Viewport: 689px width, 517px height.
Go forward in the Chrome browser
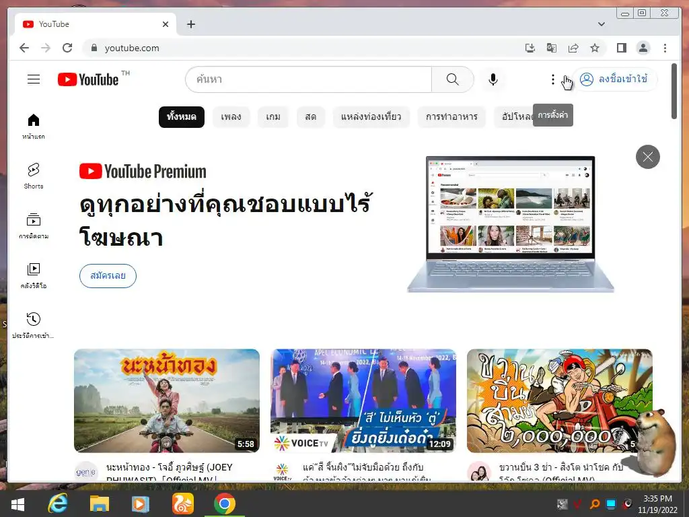(46, 48)
